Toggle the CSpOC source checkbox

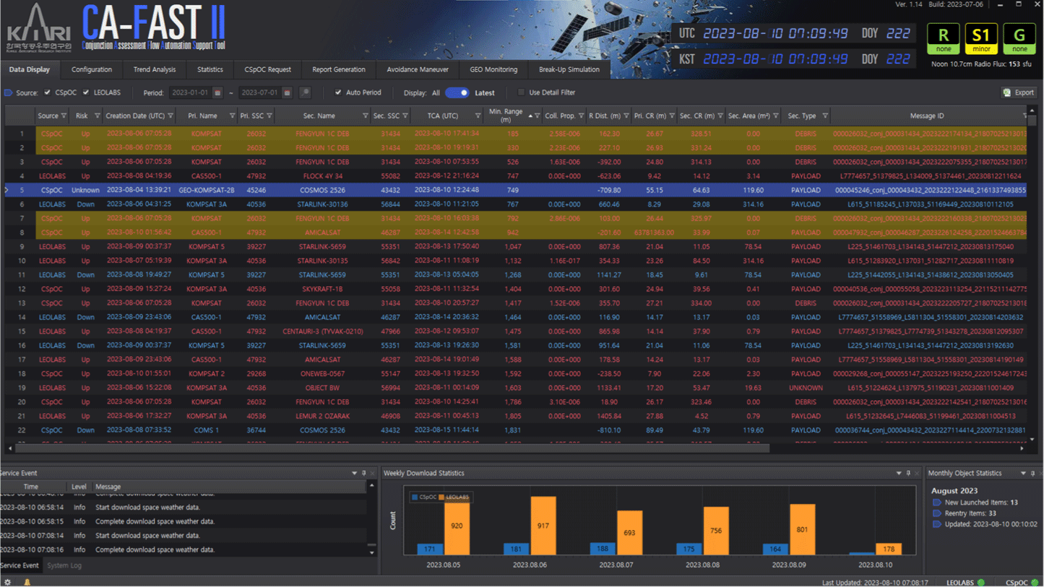click(48, 92)
